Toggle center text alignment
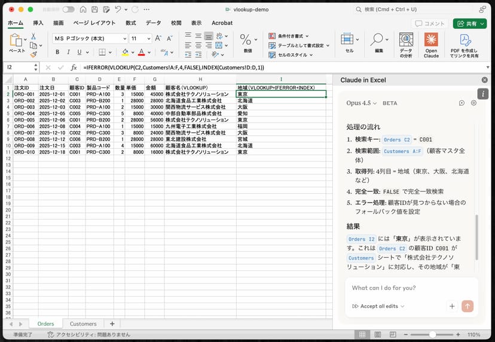Image resolution: width=495 pixels, height=342 pixels. 198,45
